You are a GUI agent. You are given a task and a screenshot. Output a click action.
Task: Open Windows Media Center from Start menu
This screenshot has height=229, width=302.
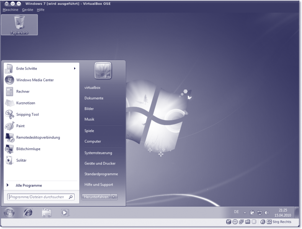click(34, 80)
